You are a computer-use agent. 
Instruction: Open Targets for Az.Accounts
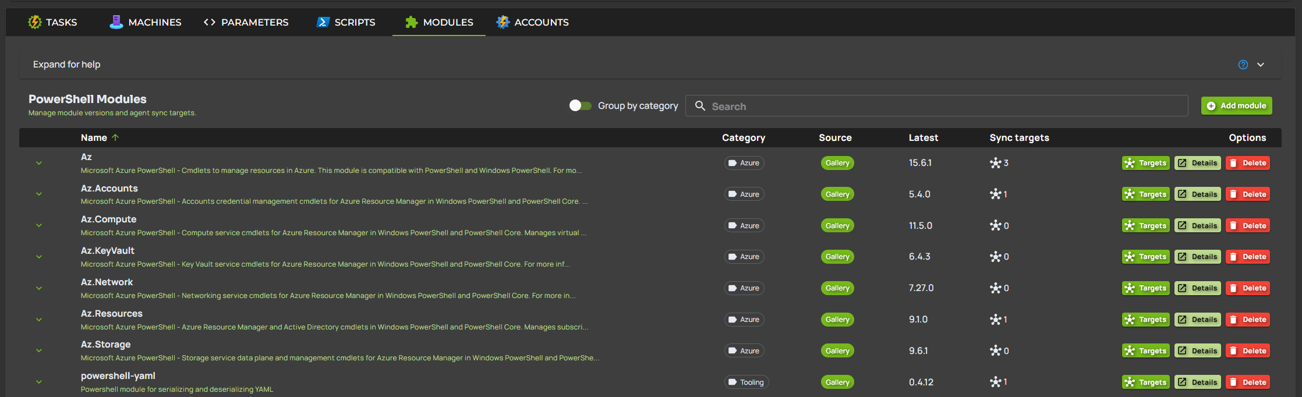coord(1145,194)
